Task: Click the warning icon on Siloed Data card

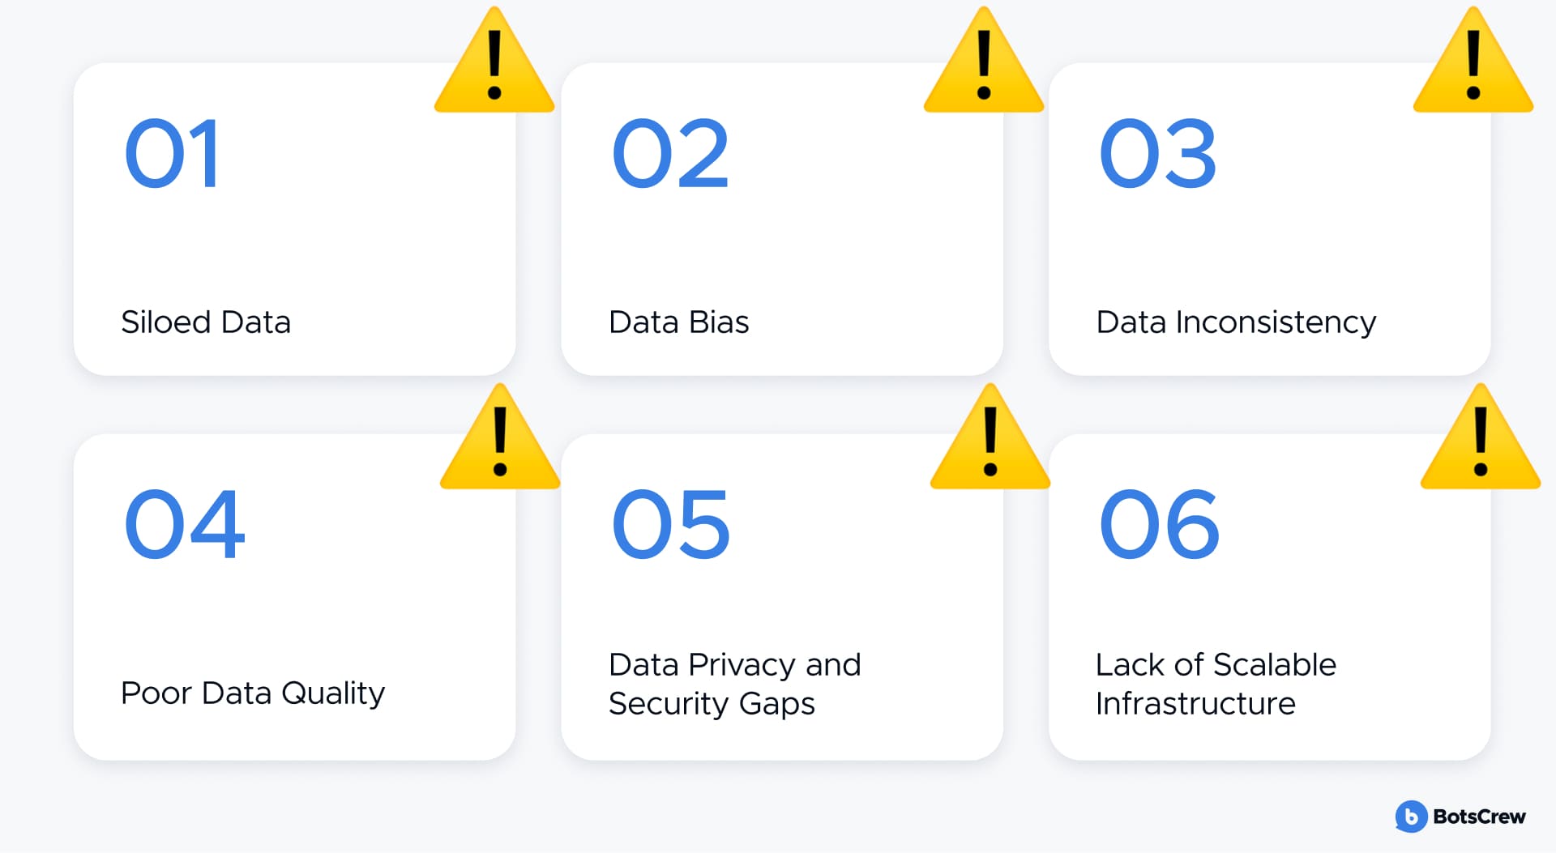Action: [x=494, y=61]
